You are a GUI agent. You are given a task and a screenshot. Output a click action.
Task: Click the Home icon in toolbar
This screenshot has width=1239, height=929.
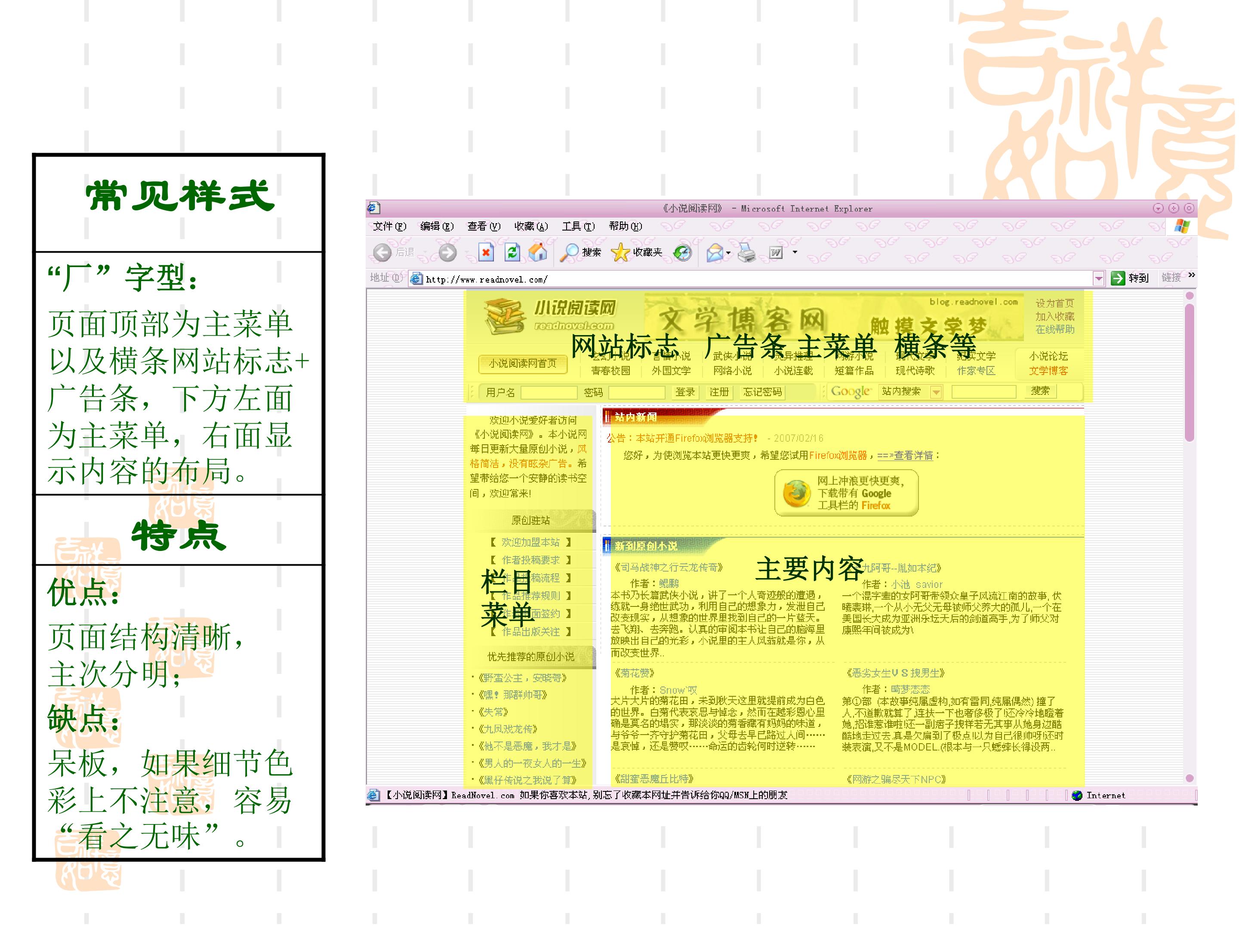pyautogui.click(x=538, y=252)
